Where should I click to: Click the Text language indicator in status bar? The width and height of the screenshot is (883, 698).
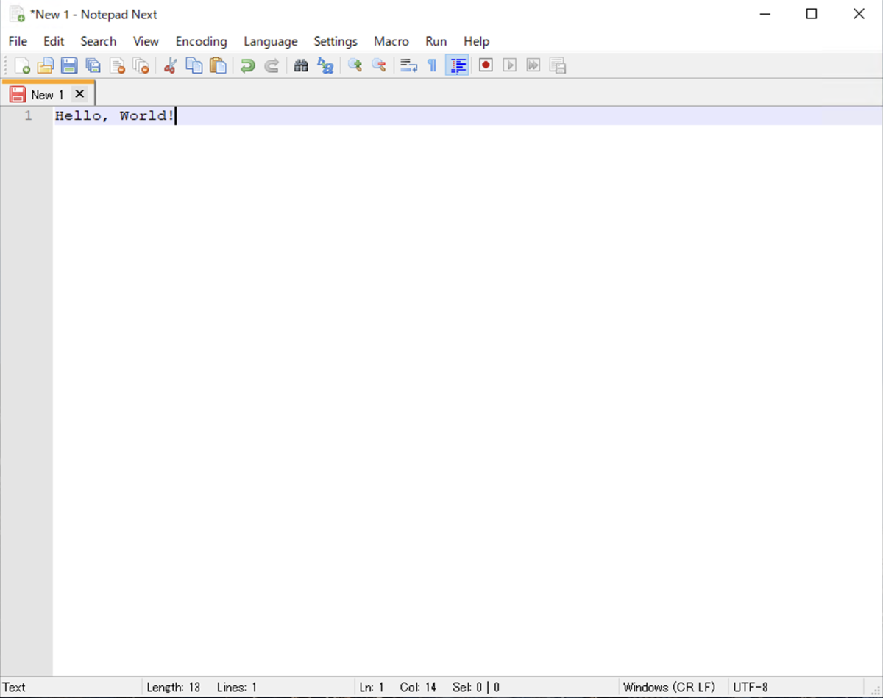(13, 686)
